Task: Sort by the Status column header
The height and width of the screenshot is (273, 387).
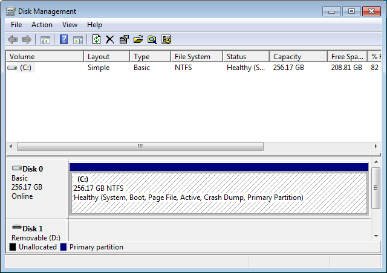Action: pyautogui.click(x=246, y=57)
